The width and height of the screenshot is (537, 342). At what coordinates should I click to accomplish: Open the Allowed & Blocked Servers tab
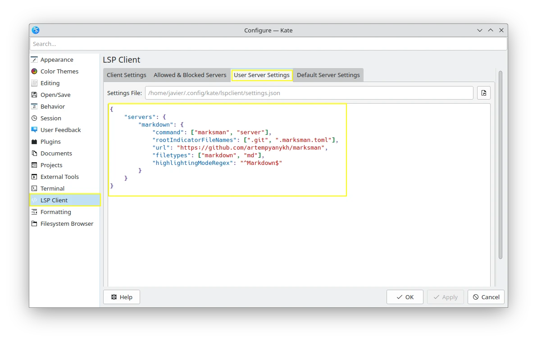click(190, 75)
